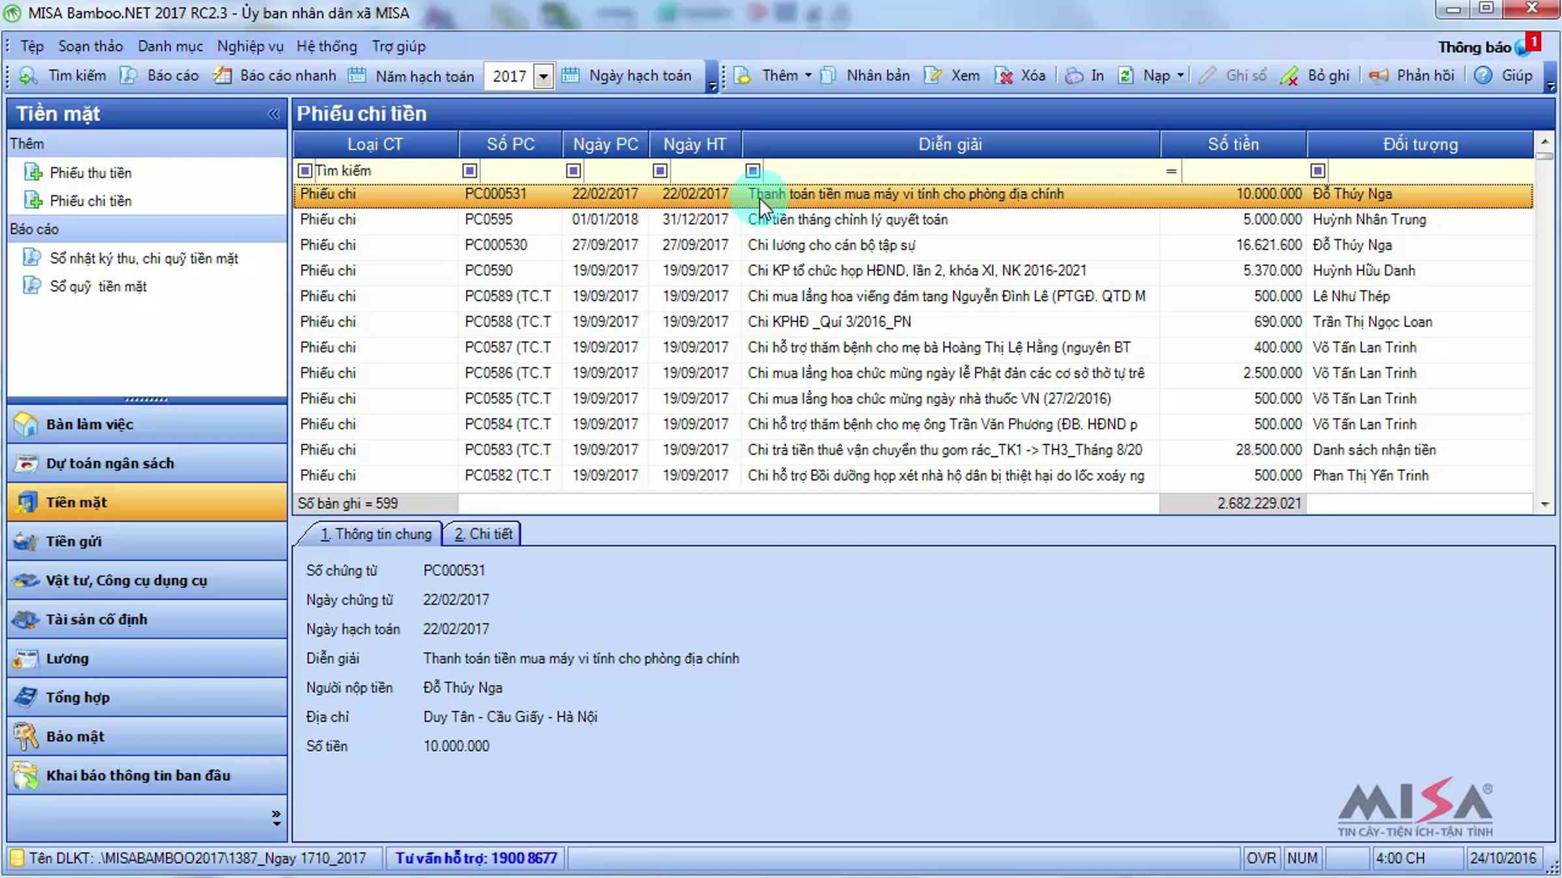Screen dimensions: 1562x878
Task: Collapse the Tiền mặt side panel
Action: (x=273, y=114)
